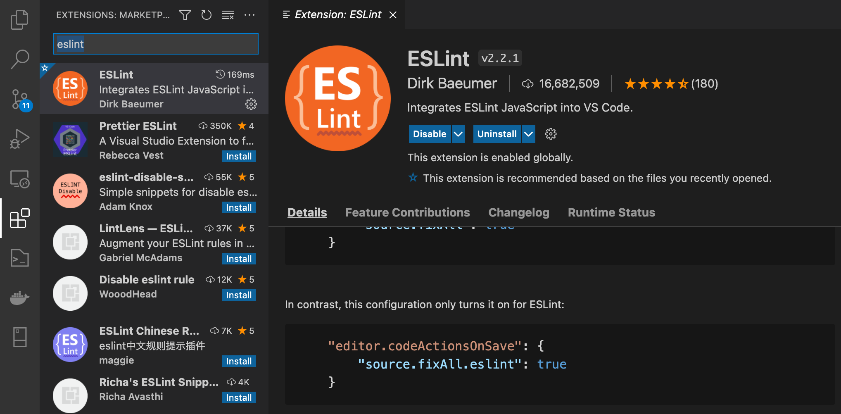Viewport: 841px width, 414px height.
Task: Click the extensions search box containing eslint
Action: [156, 44]
